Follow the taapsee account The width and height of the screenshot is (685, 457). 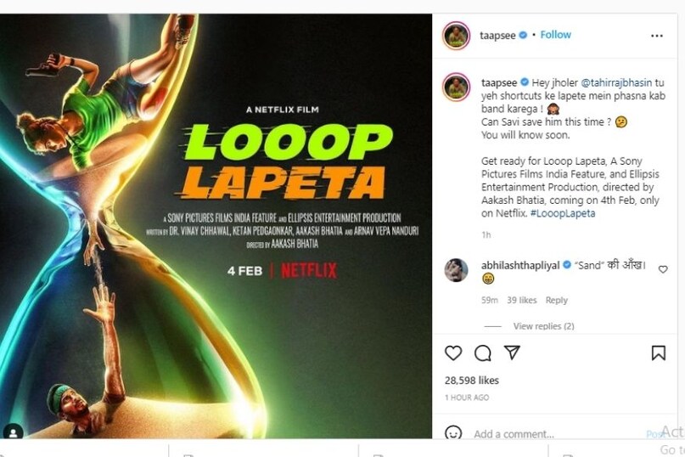(556, 35)
